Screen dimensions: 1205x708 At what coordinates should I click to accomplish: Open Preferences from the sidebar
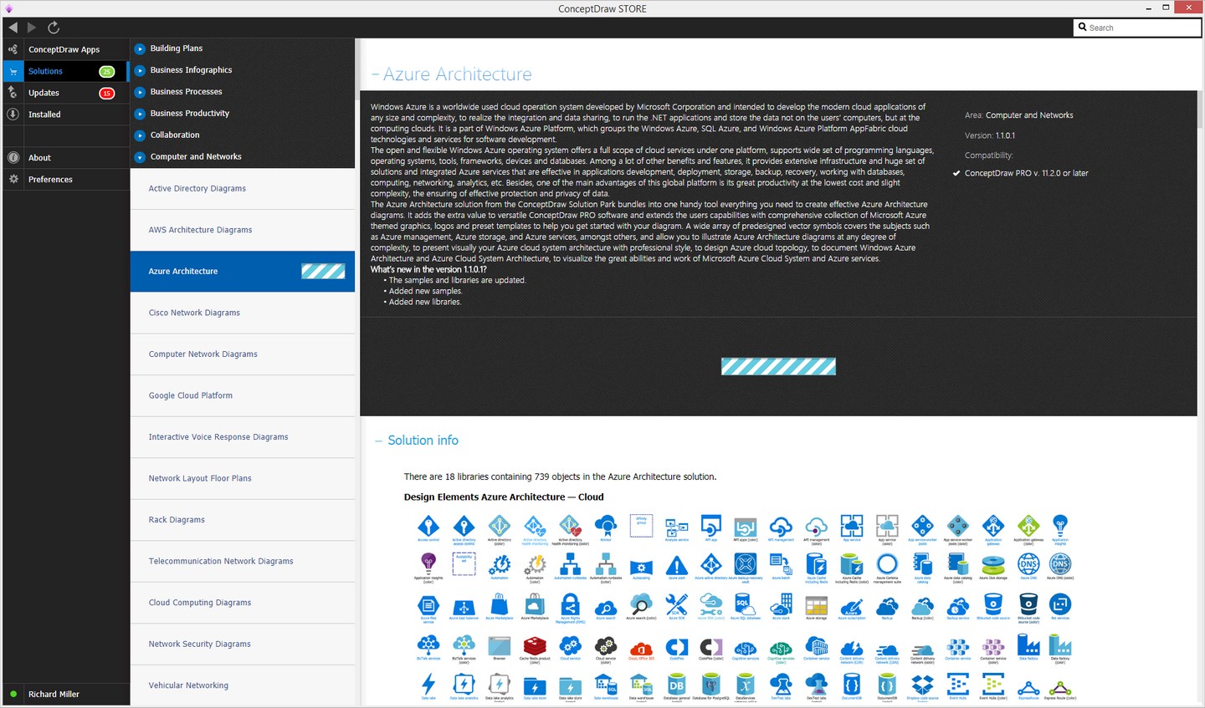(x=65, y=179)
